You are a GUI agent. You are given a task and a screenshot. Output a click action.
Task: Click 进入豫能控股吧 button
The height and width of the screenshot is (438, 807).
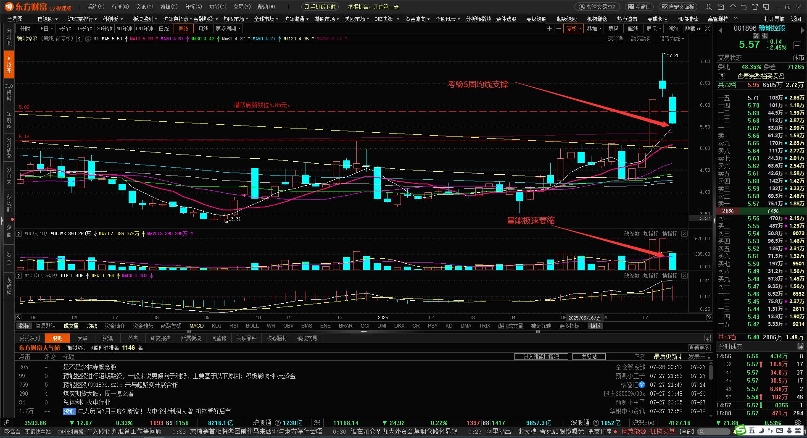tap(541, 357)
